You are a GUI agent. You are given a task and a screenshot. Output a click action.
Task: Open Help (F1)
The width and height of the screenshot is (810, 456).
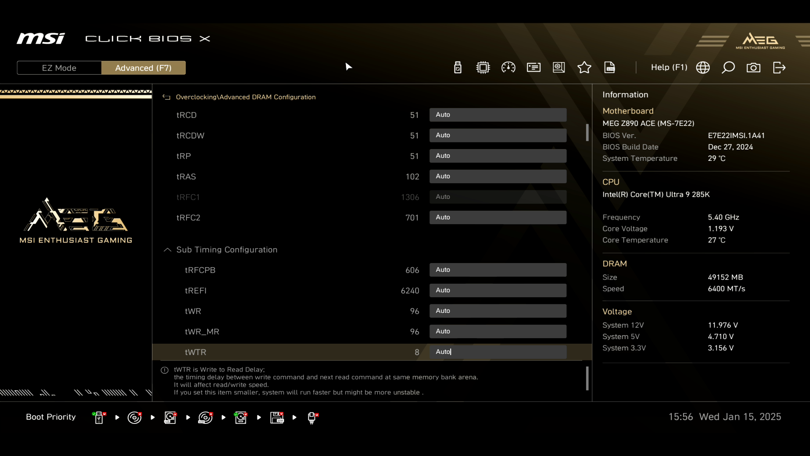click(669, 68)
